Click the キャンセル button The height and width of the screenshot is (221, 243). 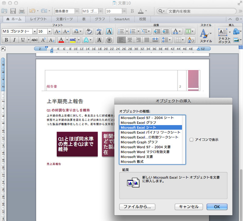pyautogui.click(x=189, y=207)
